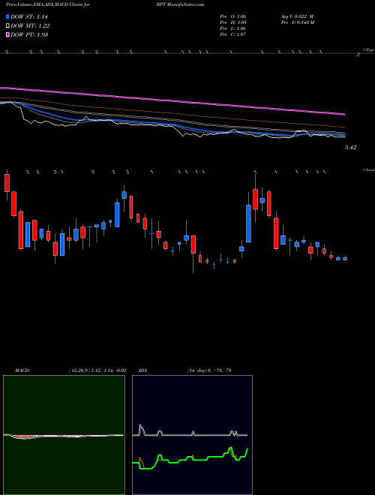Select the 'DOW ST: 1.14' legend label
The image size is (375, 495).
click(29, 17)
